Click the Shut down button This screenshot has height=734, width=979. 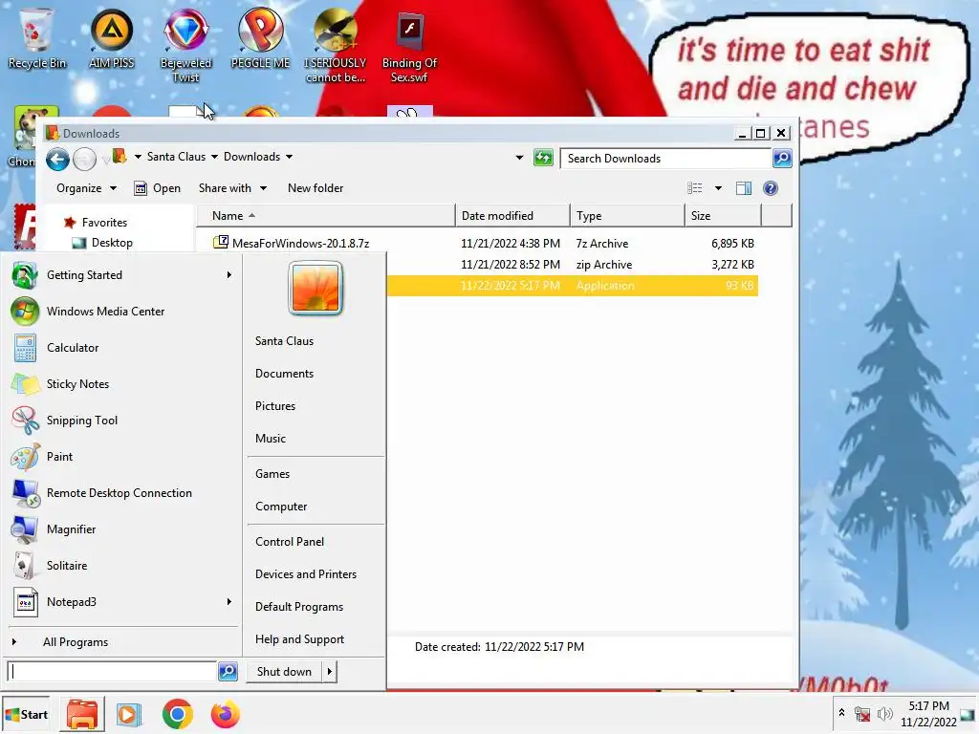pyautogui.click(x=284, y=672)
